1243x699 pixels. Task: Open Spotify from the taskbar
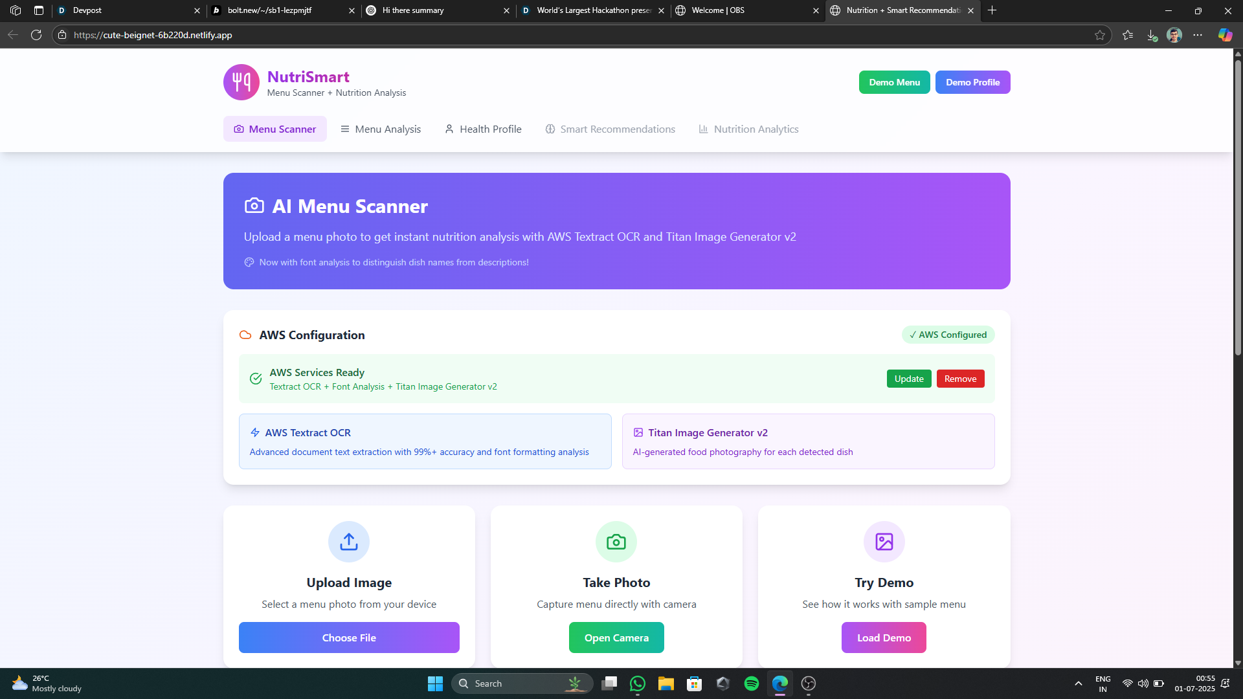click(x=752, y=683)
